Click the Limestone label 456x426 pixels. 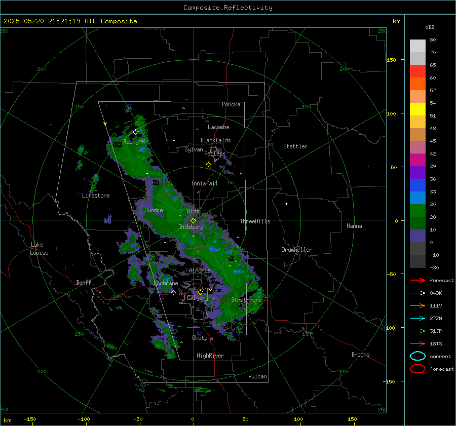point(96,196)
